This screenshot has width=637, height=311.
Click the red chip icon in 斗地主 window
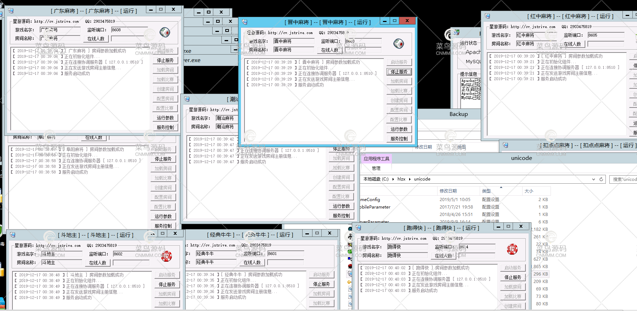click(x=167, y=256)
